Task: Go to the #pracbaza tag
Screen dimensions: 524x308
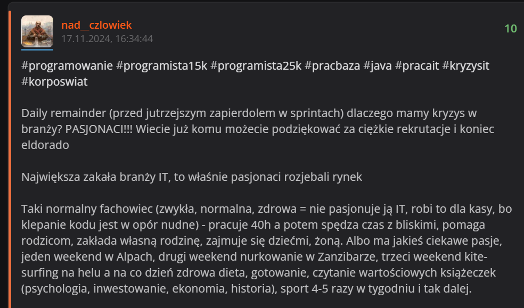Action: point(332,66)
